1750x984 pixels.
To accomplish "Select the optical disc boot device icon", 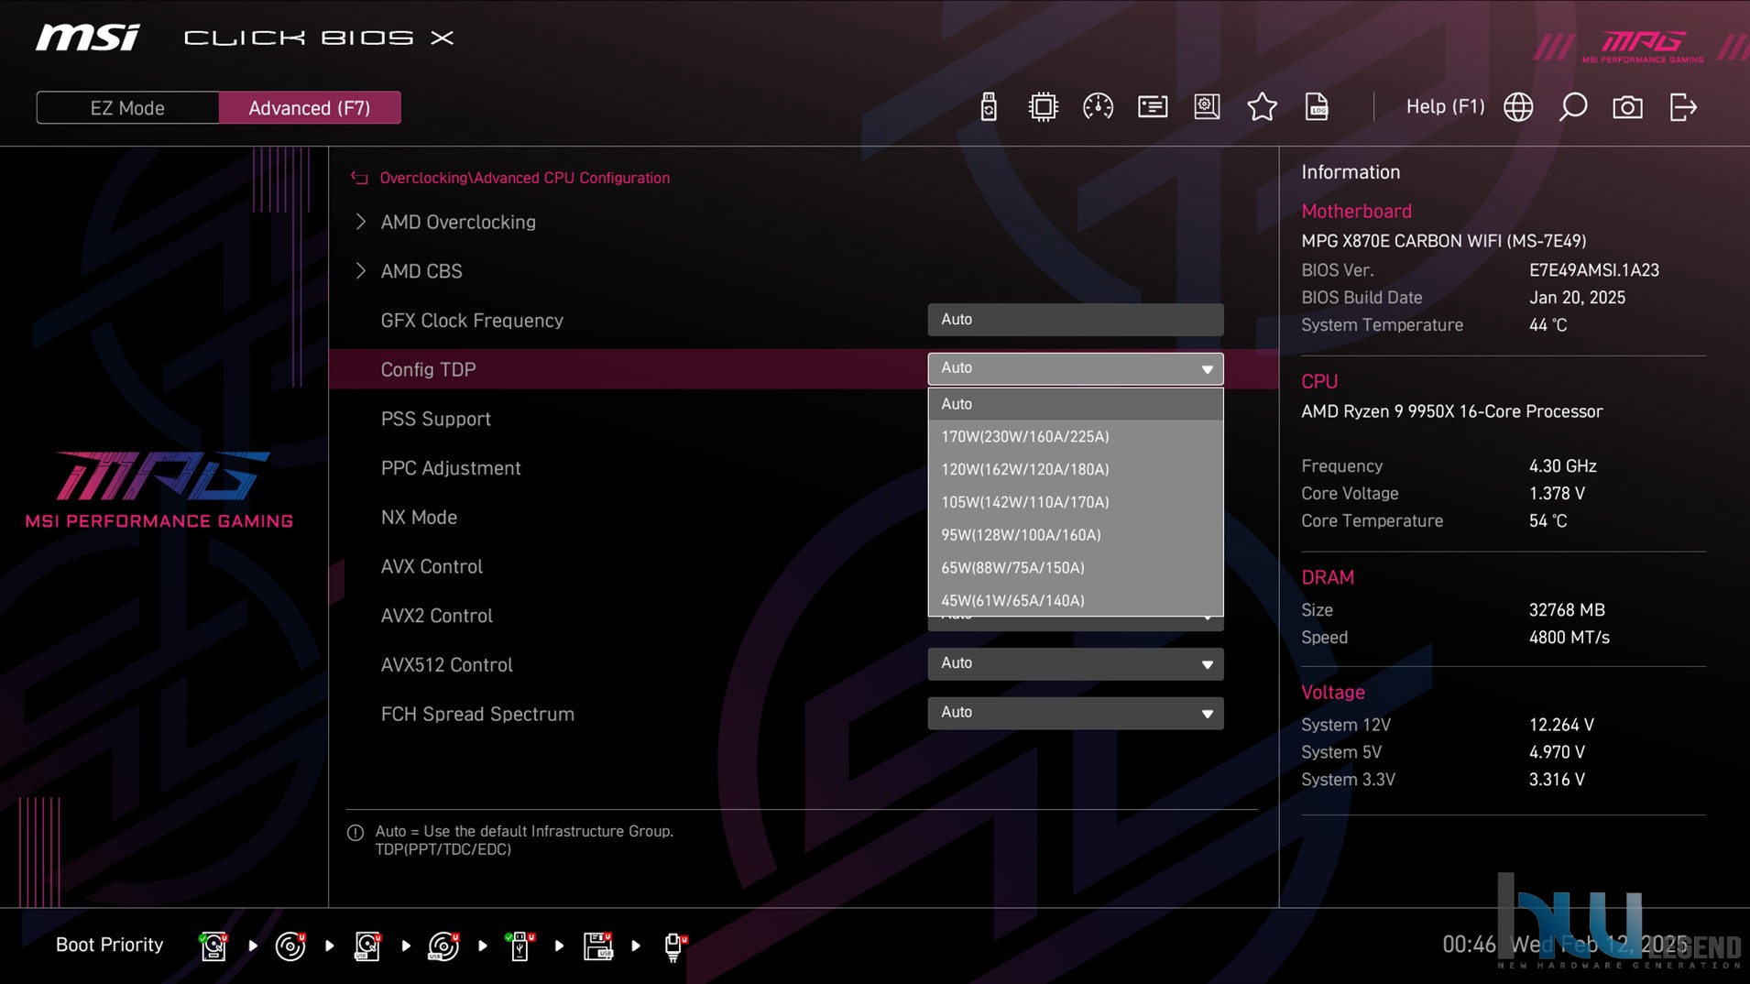I will pyautogui.click(x=290, y=946).
